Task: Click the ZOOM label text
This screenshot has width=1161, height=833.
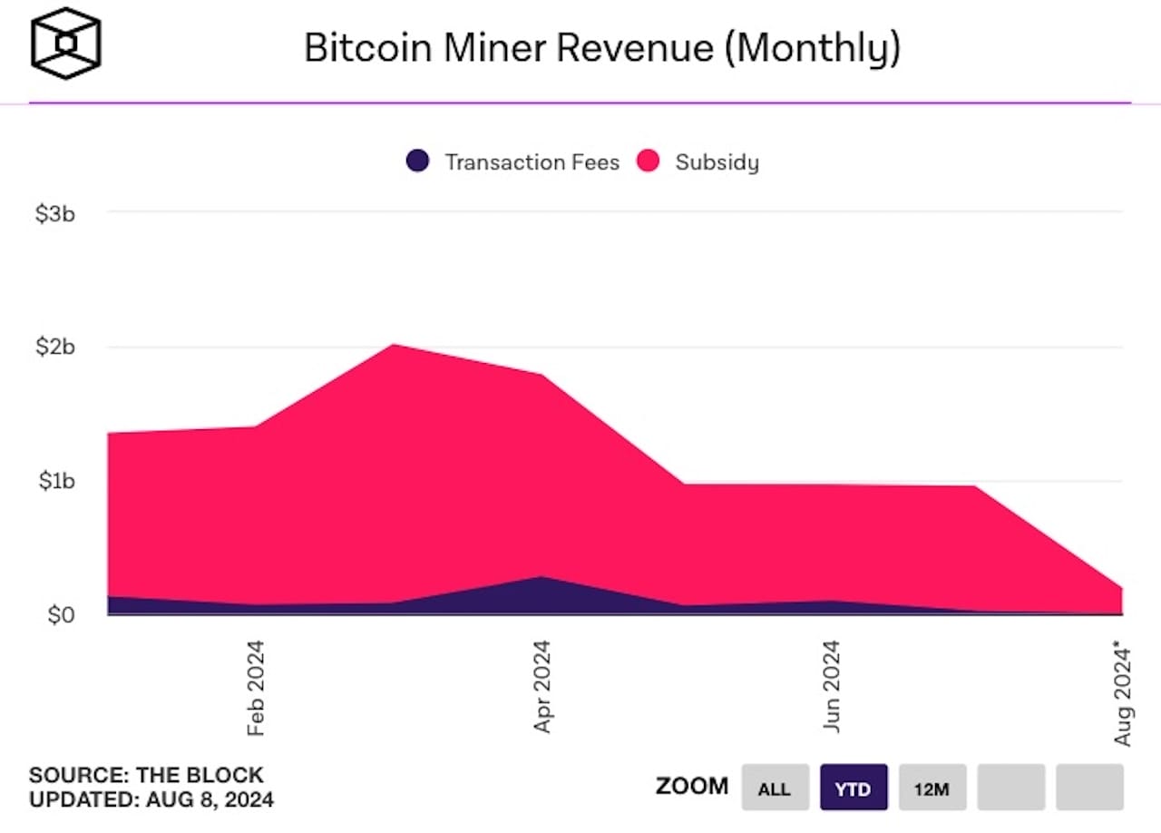Action: pyautogui.click(x=691, y=786)
